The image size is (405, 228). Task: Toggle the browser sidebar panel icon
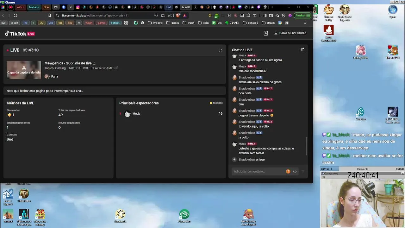pos(265,16)
